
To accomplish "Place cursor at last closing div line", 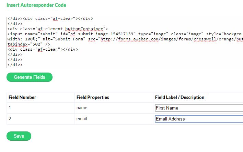I will 15,65.
